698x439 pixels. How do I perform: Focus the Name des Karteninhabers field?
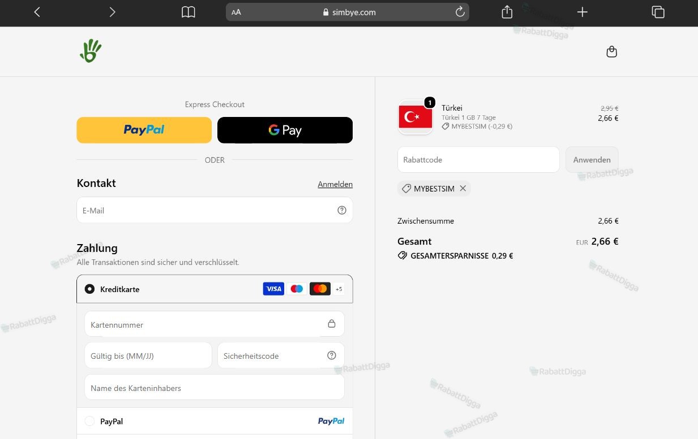[x=215, y=388]
